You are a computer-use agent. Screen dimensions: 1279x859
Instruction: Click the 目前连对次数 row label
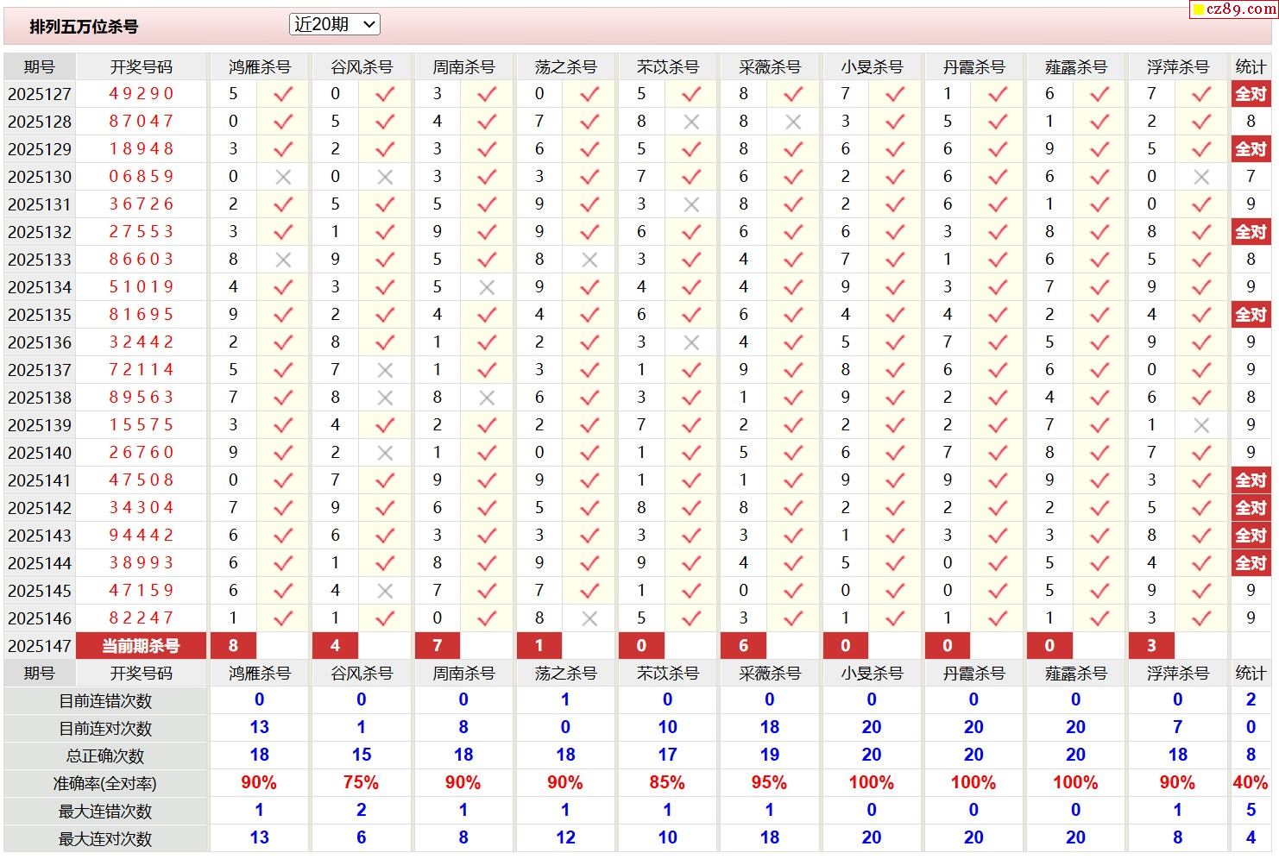tap(105, 729)
